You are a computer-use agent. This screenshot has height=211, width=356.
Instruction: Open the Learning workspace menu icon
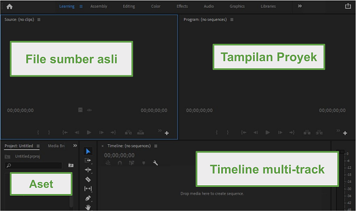(x=81, y=7)
